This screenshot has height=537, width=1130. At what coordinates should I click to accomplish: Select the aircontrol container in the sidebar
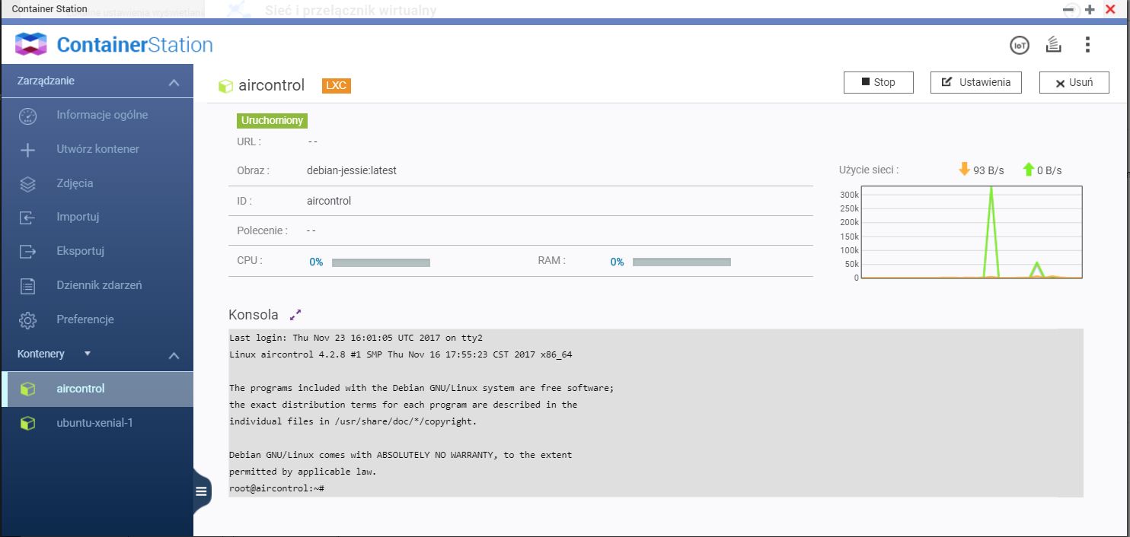pyautogui.click(x=97, y=389)
